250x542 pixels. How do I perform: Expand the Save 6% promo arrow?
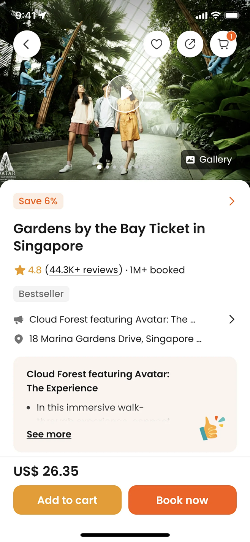point(232,201)
